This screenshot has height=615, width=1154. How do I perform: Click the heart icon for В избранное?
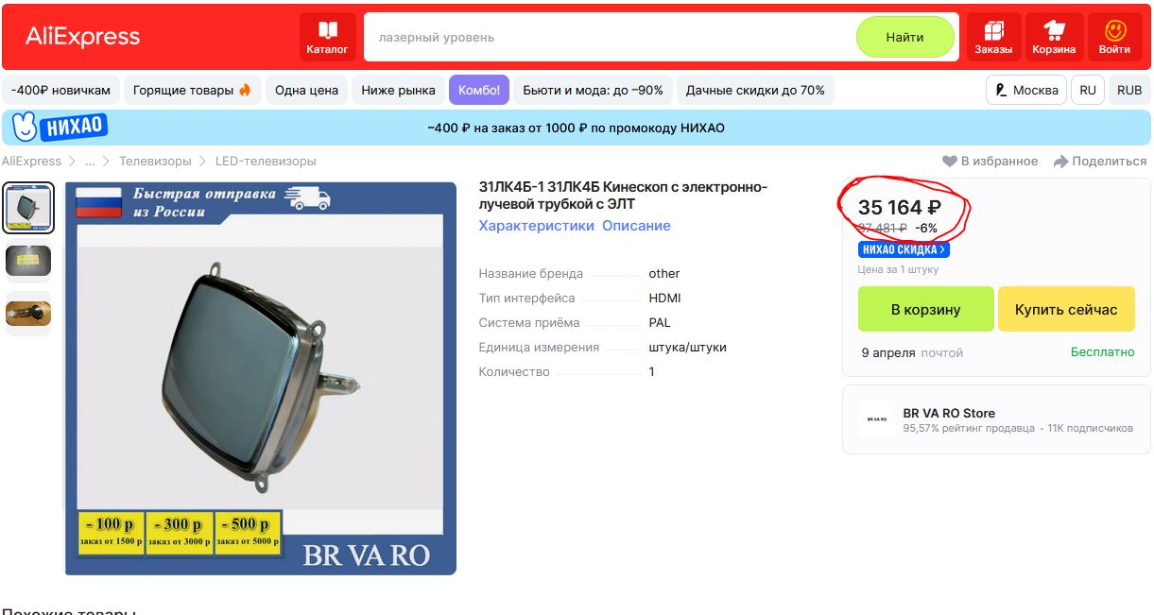point(950,162)
